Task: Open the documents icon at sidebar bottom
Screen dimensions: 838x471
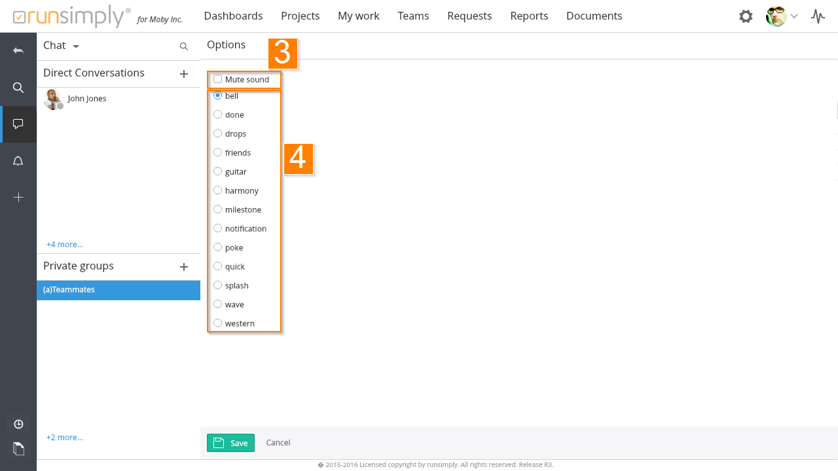Action: click(x=18, y=448)
